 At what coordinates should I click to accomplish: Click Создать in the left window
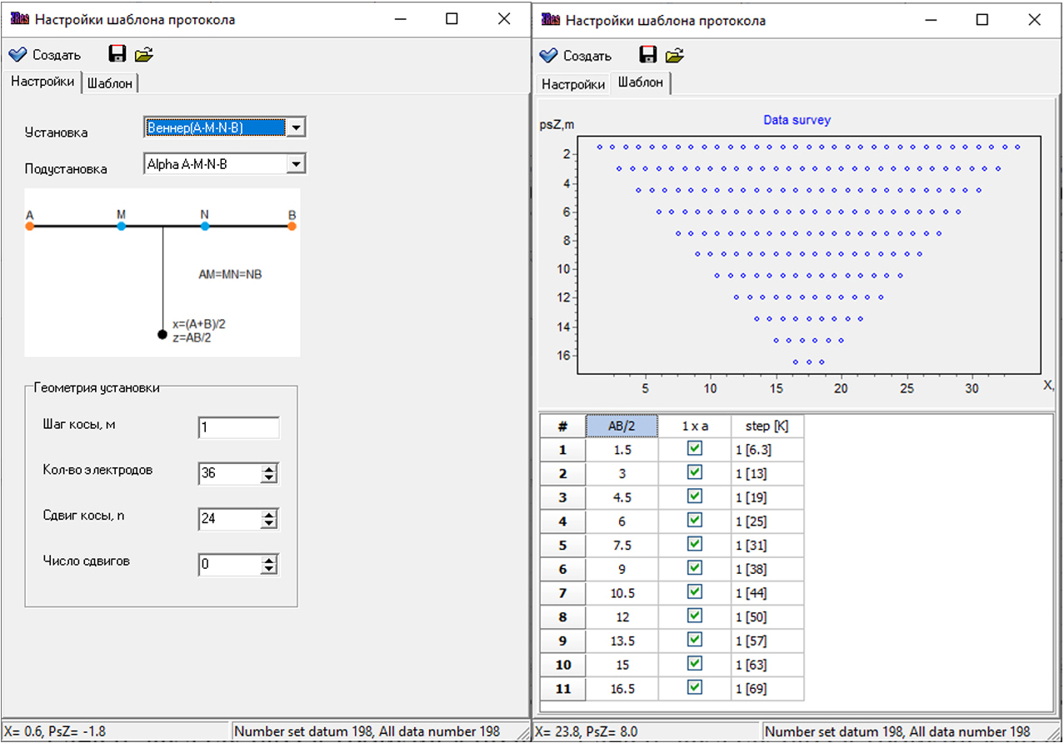tap(45, 55)
